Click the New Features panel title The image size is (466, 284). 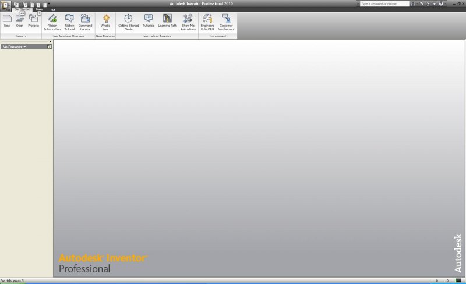(x=105, y=36)
